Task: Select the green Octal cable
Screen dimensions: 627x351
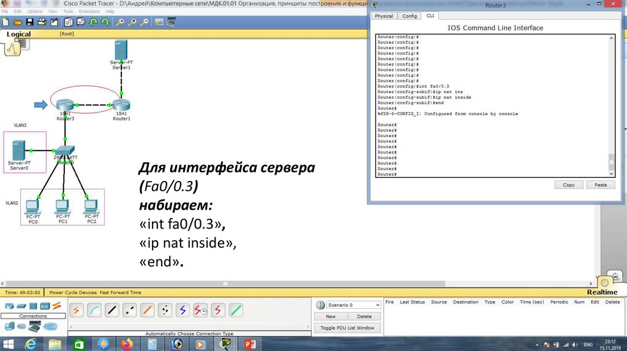Action: pyautogui.click(x=236, y=310)
